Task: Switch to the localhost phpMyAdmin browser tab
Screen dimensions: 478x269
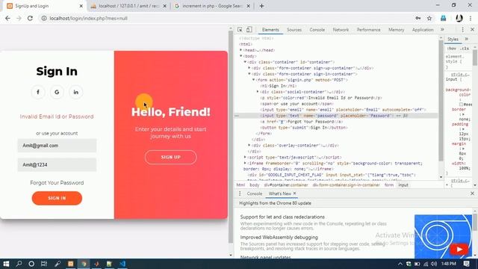Action: (128, 6)
